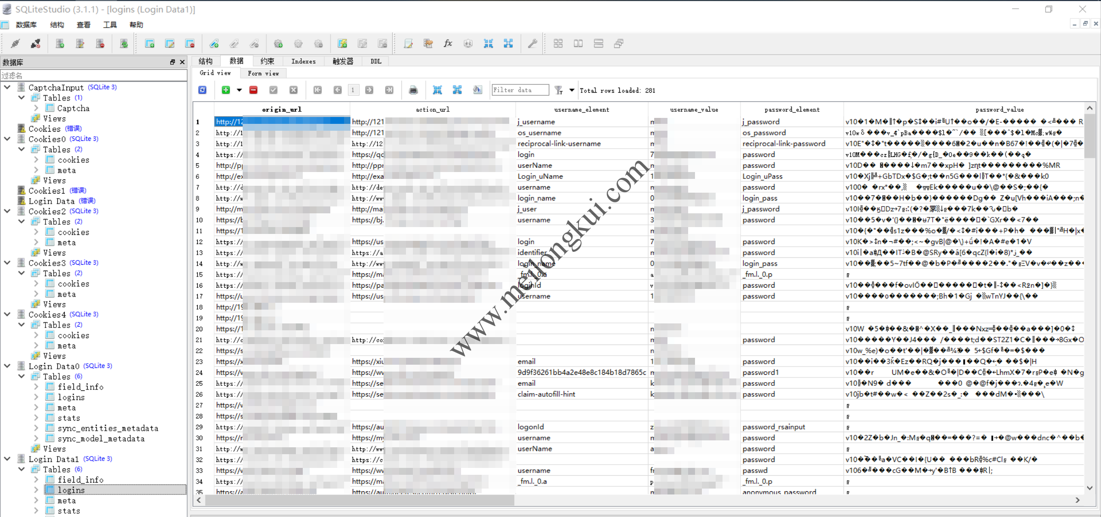The height and width of the screenshot is (517, 1101).
Task: Open the insert row dropdown arrow
Action: (239, 90)
